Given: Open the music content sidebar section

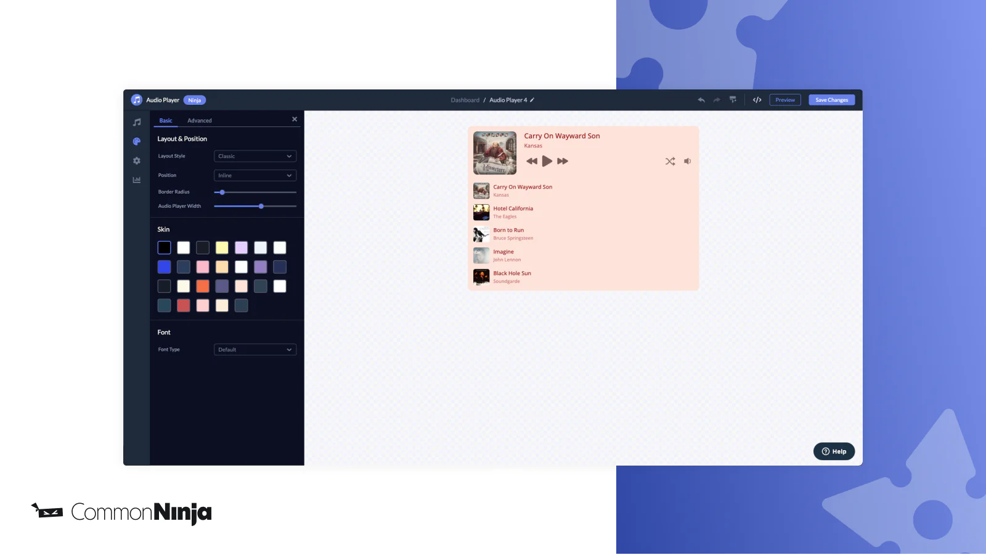Looking at the screenshot, I should tap(137, 122).
